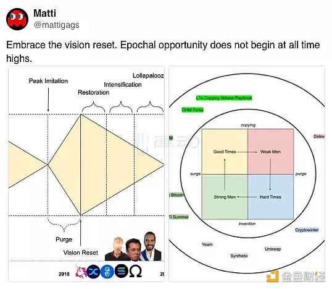This screenshot has height=289, width=332.
Task: Open Matti's red ghost profile avatar
Action: point(17,19)
